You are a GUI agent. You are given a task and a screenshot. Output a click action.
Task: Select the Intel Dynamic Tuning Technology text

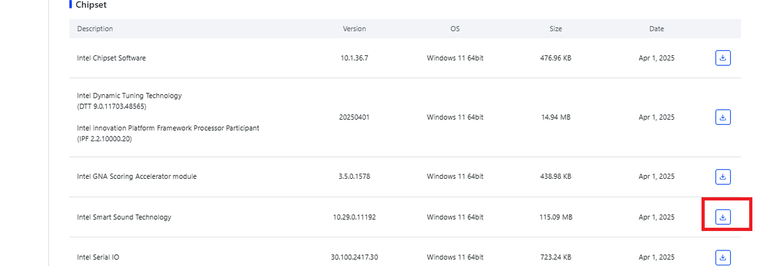tap(130, 96)
